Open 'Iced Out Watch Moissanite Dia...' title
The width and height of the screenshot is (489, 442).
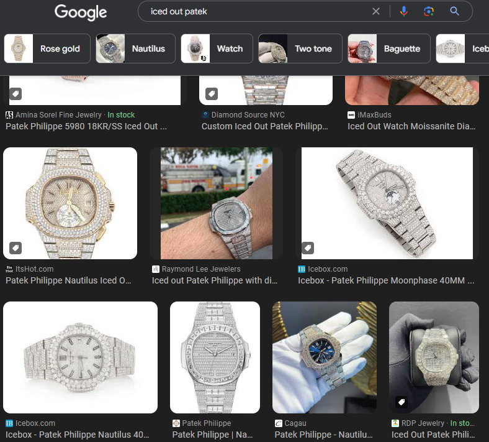click(411, 126)
